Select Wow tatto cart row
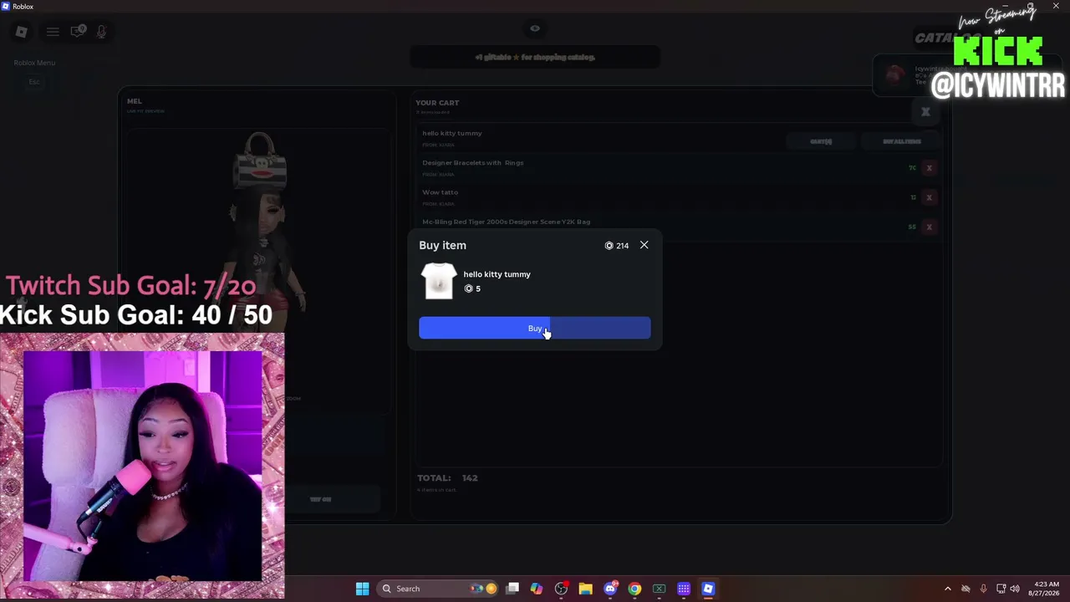Image resolution: width=1070 pixels, height=602 pixels. click(679, 197)
